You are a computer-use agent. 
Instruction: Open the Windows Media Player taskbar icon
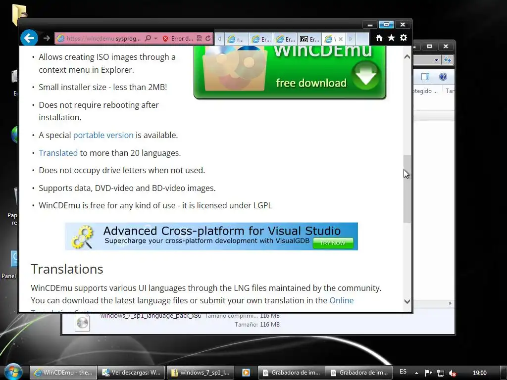click(246, 373)
